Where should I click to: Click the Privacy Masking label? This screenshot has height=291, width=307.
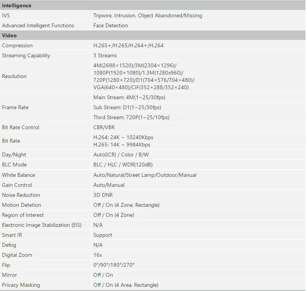tap(21, 285)
